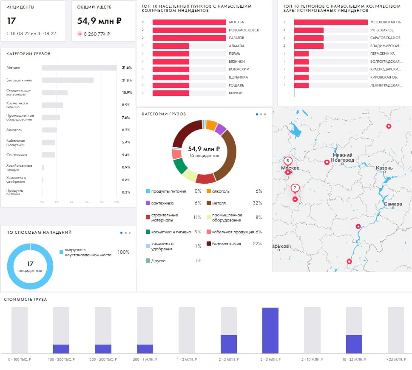Toggle the сантехника legend swatch
The width and height of the screenshot is (412, 370).
(148, 203)
